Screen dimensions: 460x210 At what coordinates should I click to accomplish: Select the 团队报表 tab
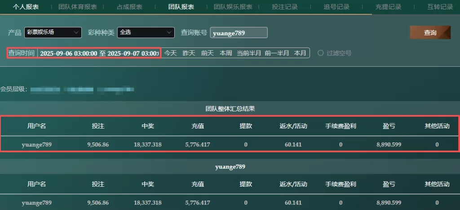181,7
